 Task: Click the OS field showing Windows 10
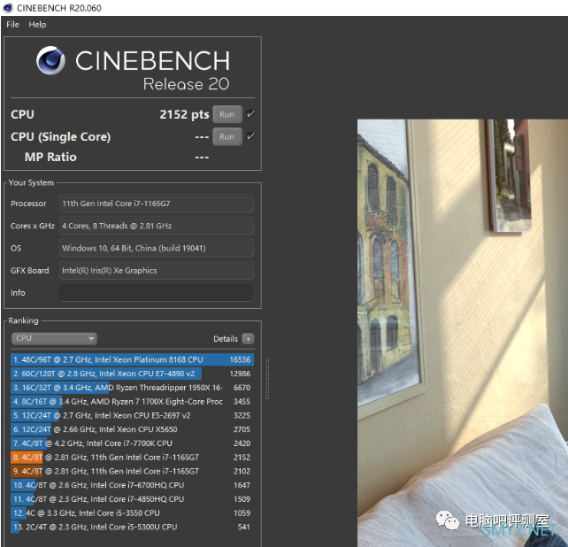click(x=156, y=248)
